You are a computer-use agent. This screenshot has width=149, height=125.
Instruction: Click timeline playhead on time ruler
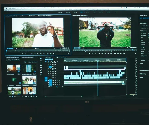click(x=98, y=61)
